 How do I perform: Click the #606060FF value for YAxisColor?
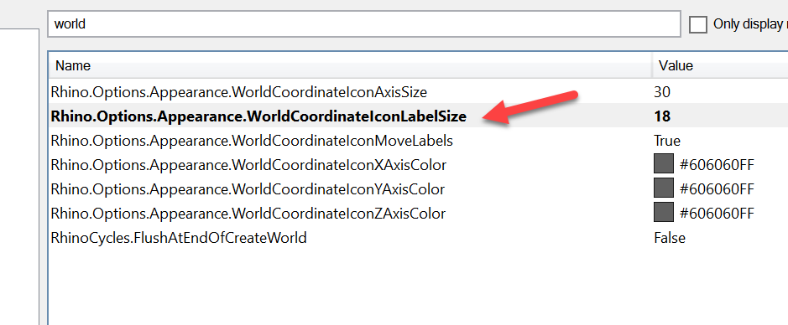coord(717,189)
